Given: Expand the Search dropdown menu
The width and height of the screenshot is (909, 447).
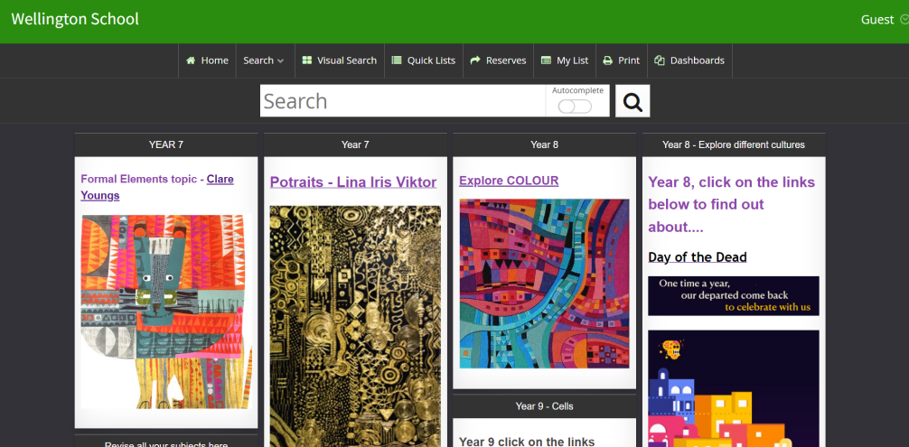Looking at the screenshot, I should (263, 61).
